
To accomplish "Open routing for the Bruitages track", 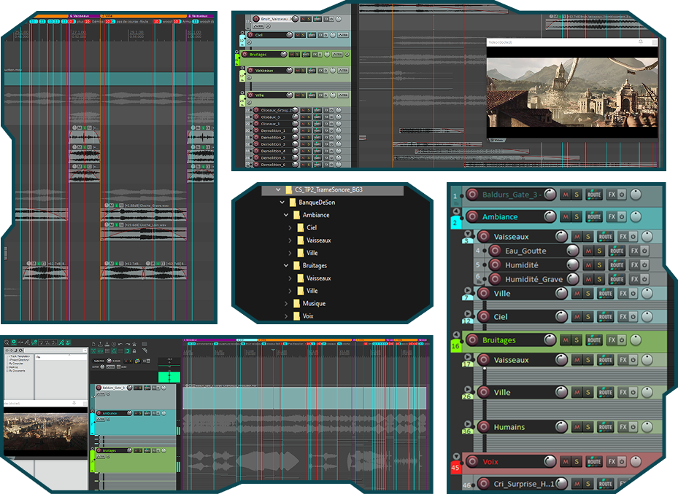I will tap(594, 340).
